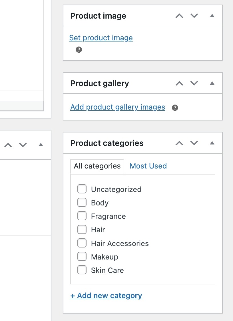Move Product image panel up

179,16
